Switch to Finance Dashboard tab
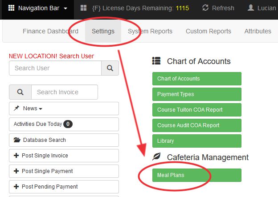This screenshot has height=197, width=278. click(x=50, y=31)
